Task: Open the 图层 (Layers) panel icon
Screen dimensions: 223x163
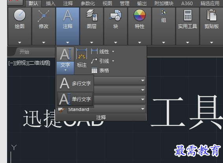Action: point(92,15)
